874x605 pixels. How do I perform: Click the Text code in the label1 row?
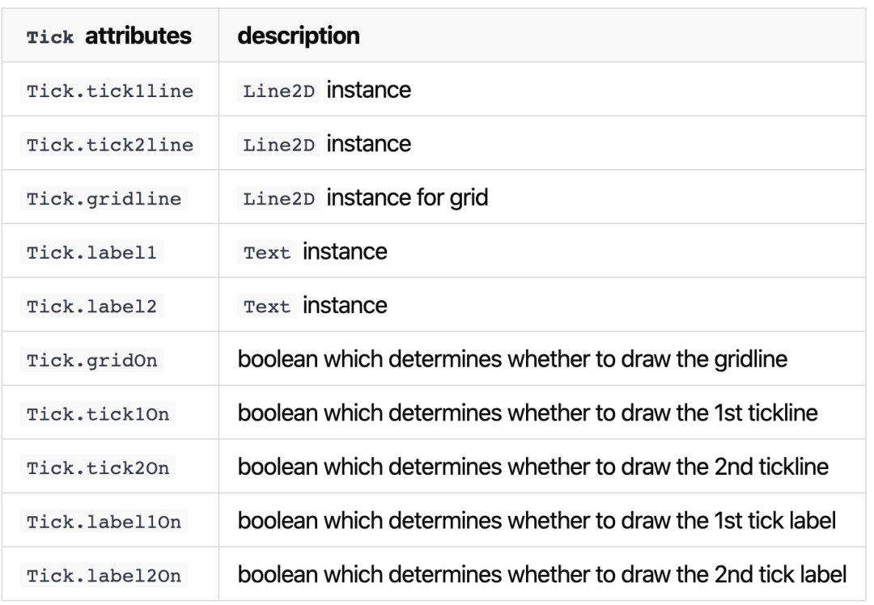[x=267, y=252]
